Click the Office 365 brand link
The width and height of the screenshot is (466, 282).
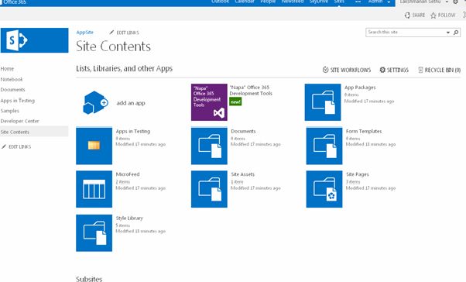tap(15, 2)
